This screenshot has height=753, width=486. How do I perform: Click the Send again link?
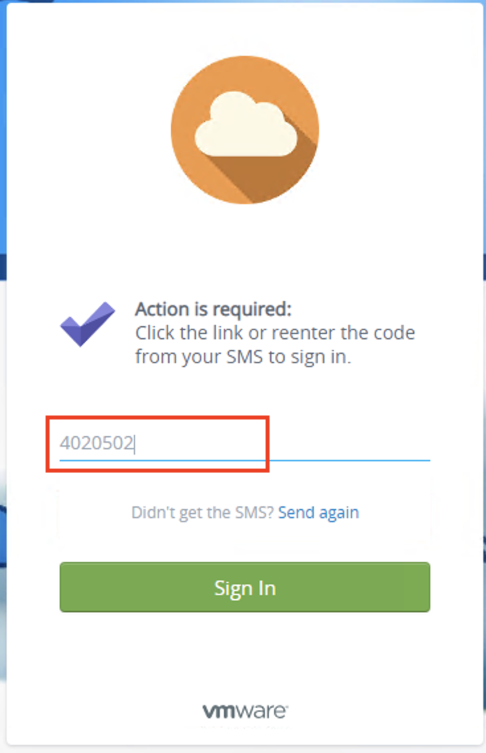318,512
